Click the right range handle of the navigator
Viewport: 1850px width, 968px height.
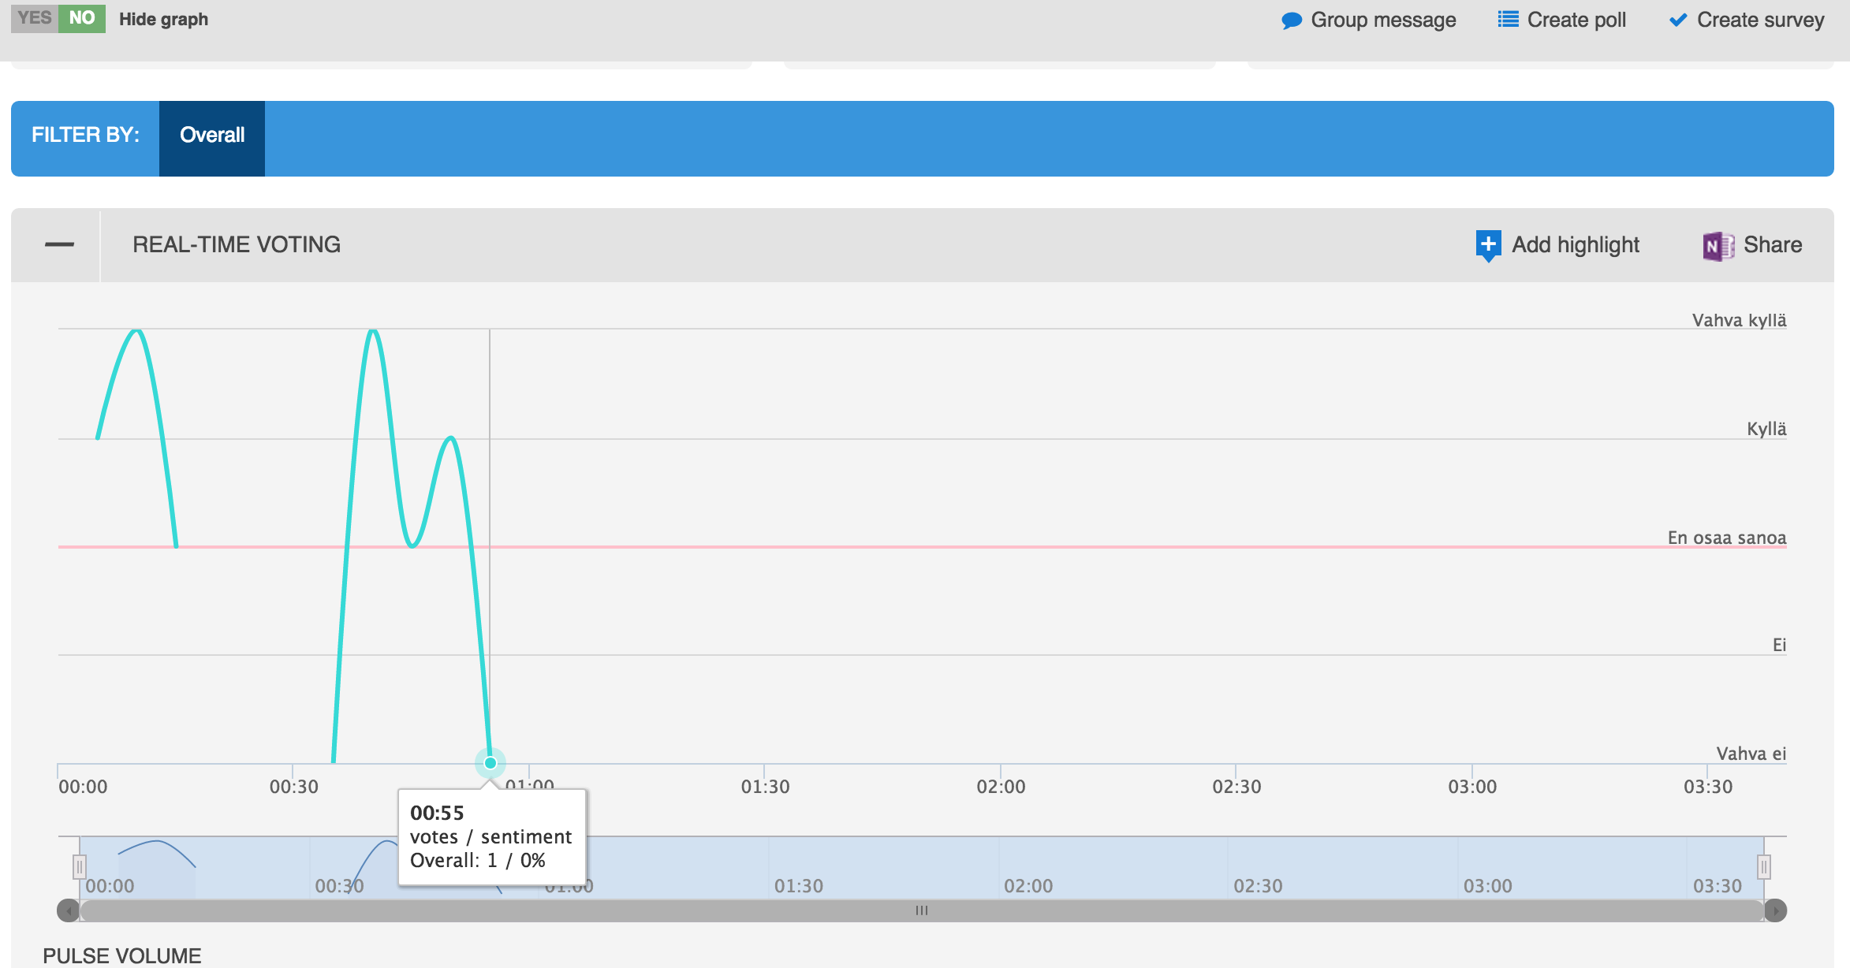coord(1764,867)
